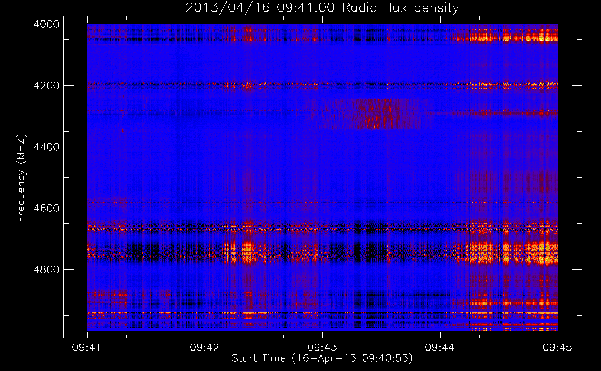The width and height of the screenshot is (601, 371).
Task: Click the 4400 frequency tick label
Action: point(46,147)
